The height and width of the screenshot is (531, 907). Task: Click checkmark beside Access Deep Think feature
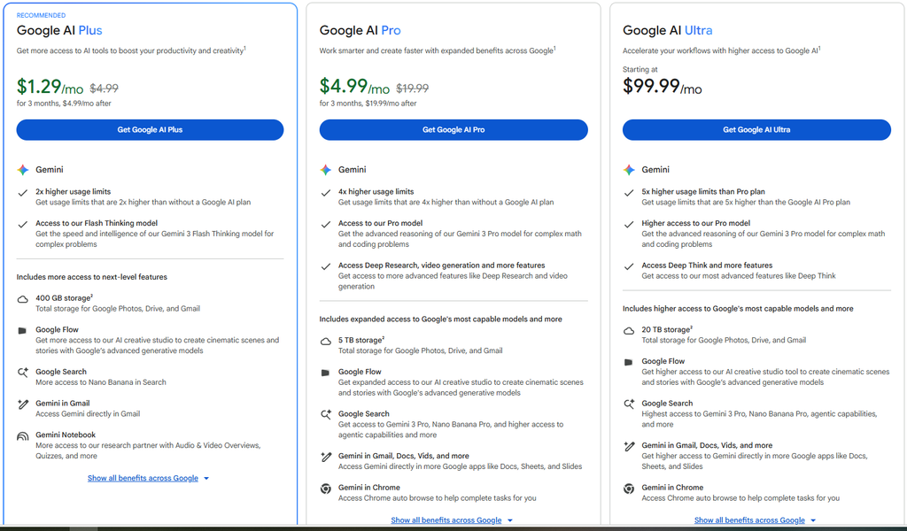[x=629, y=266]
